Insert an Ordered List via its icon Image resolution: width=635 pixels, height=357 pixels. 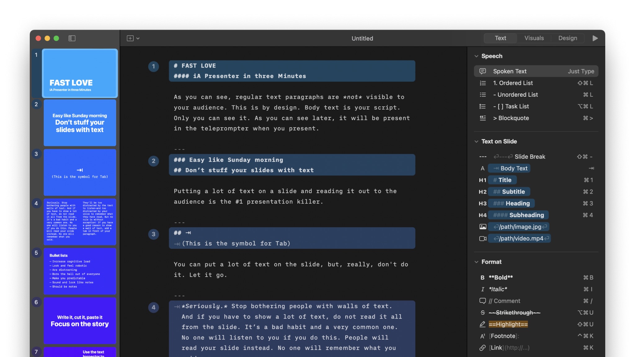[x=482, y=83]
